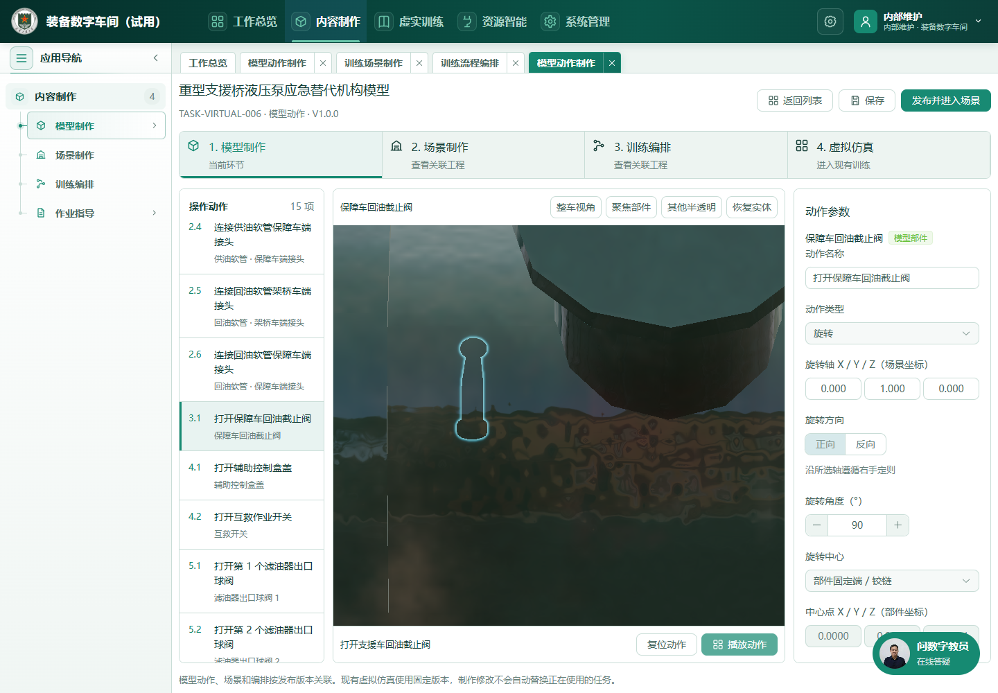
Task: Select 反向 rotation direction
Action: [866, 444]
